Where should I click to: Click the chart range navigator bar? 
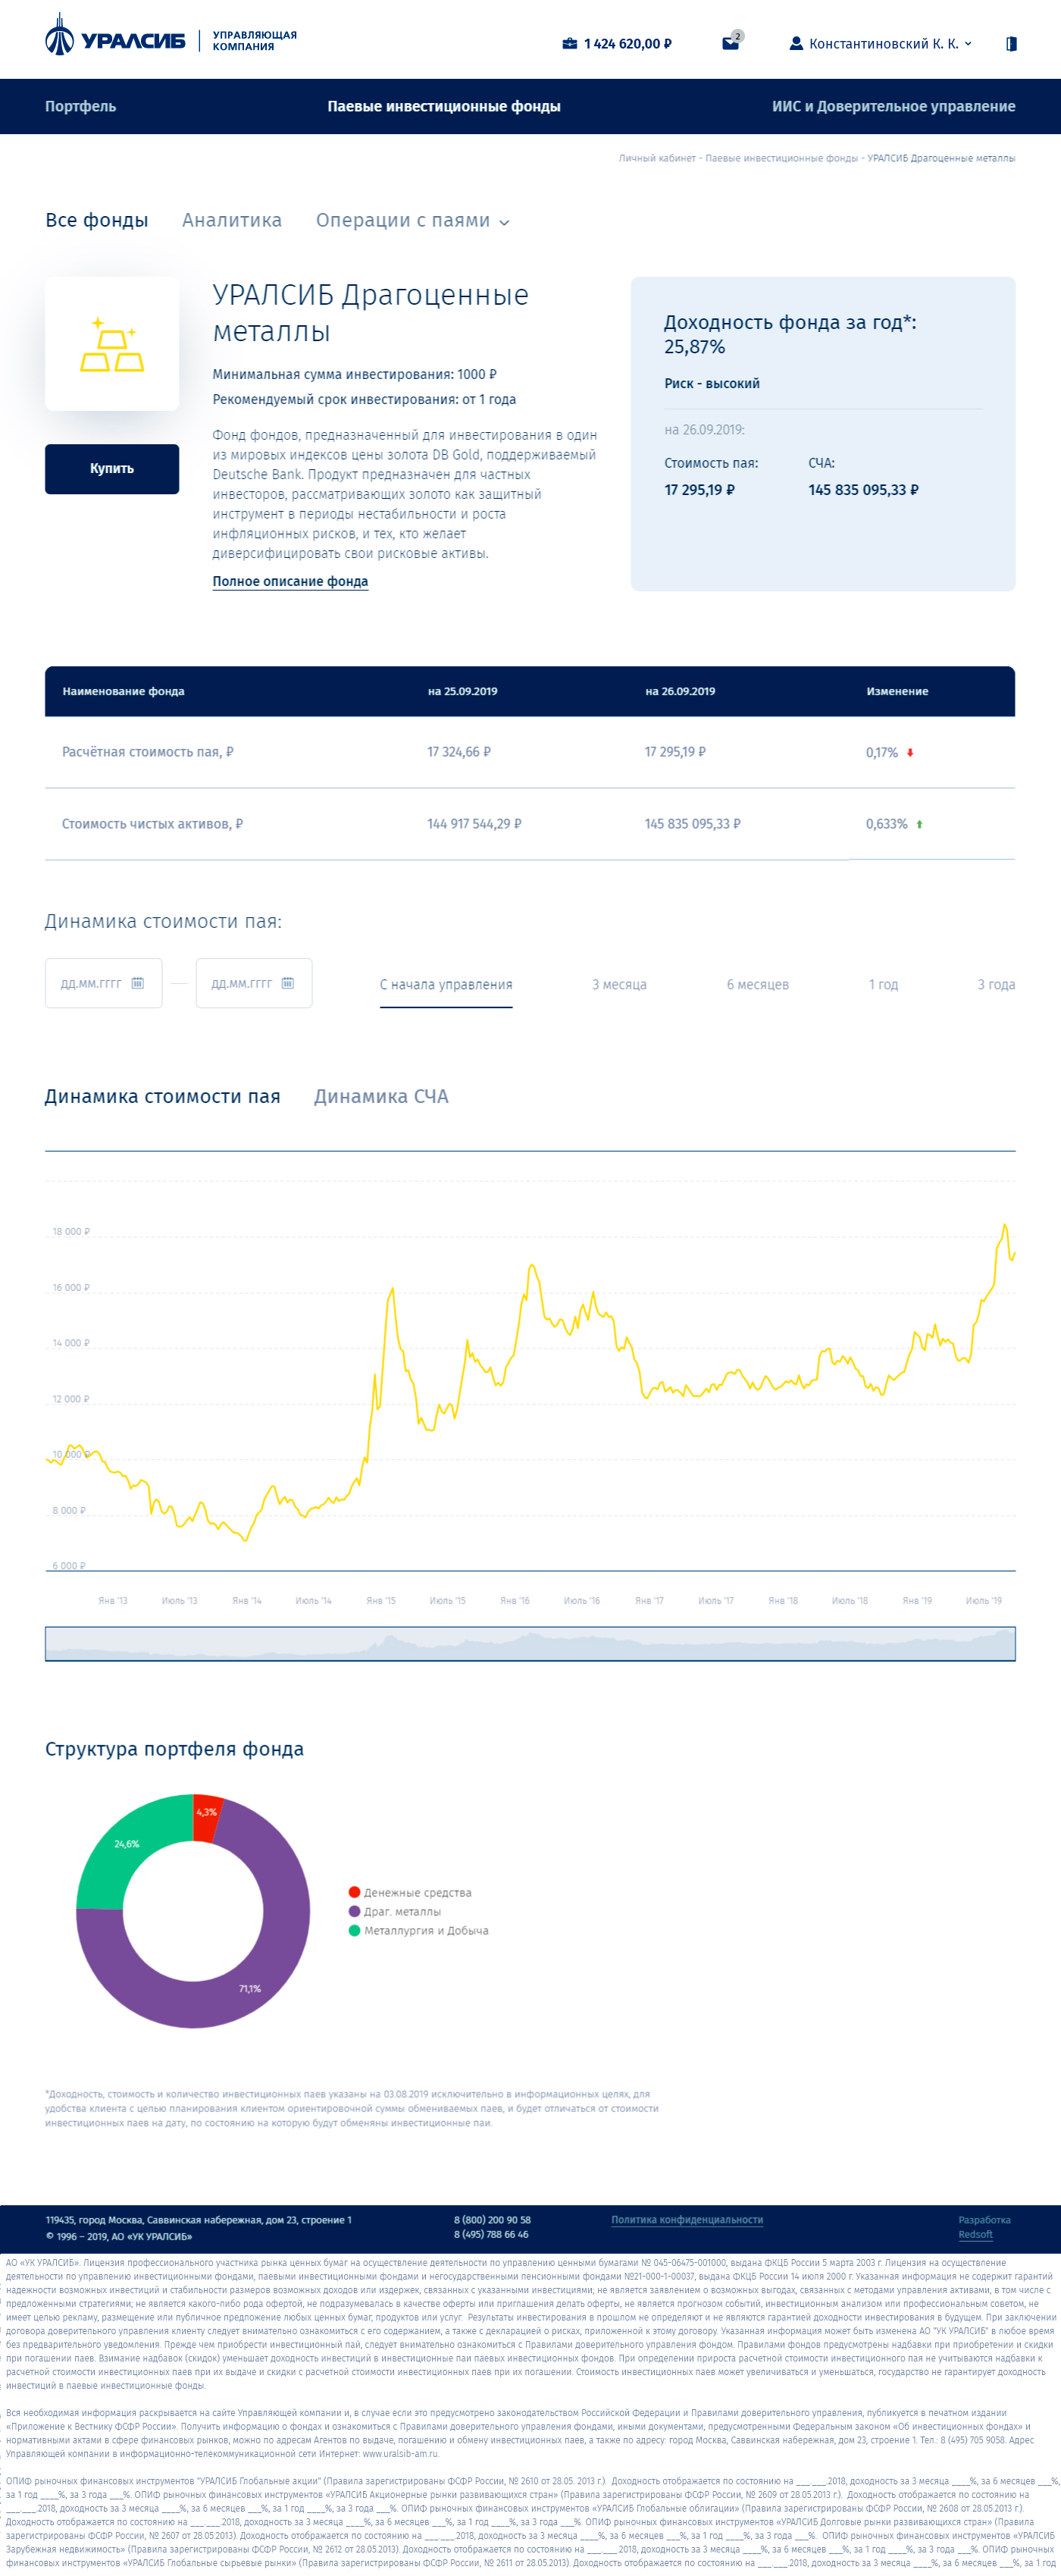[530, 1643]
